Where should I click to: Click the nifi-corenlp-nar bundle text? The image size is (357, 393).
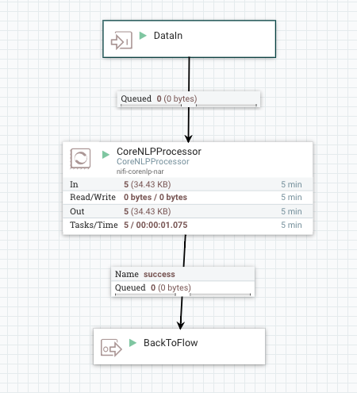tap(140, 171)
